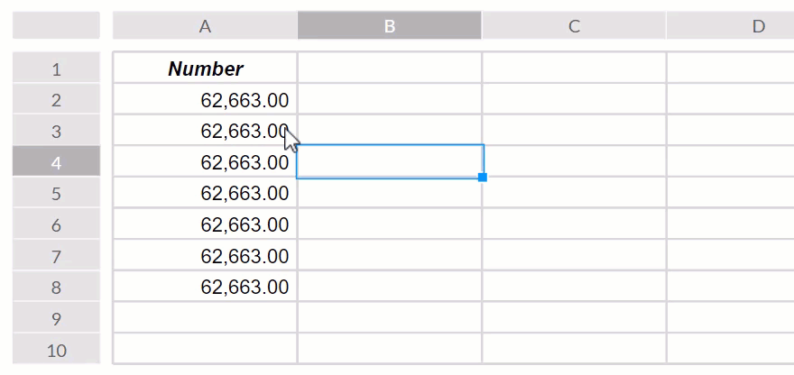Viewport: 794px width, 375px height.
Task: Click the select-all corner box
Action: point(56,26)
